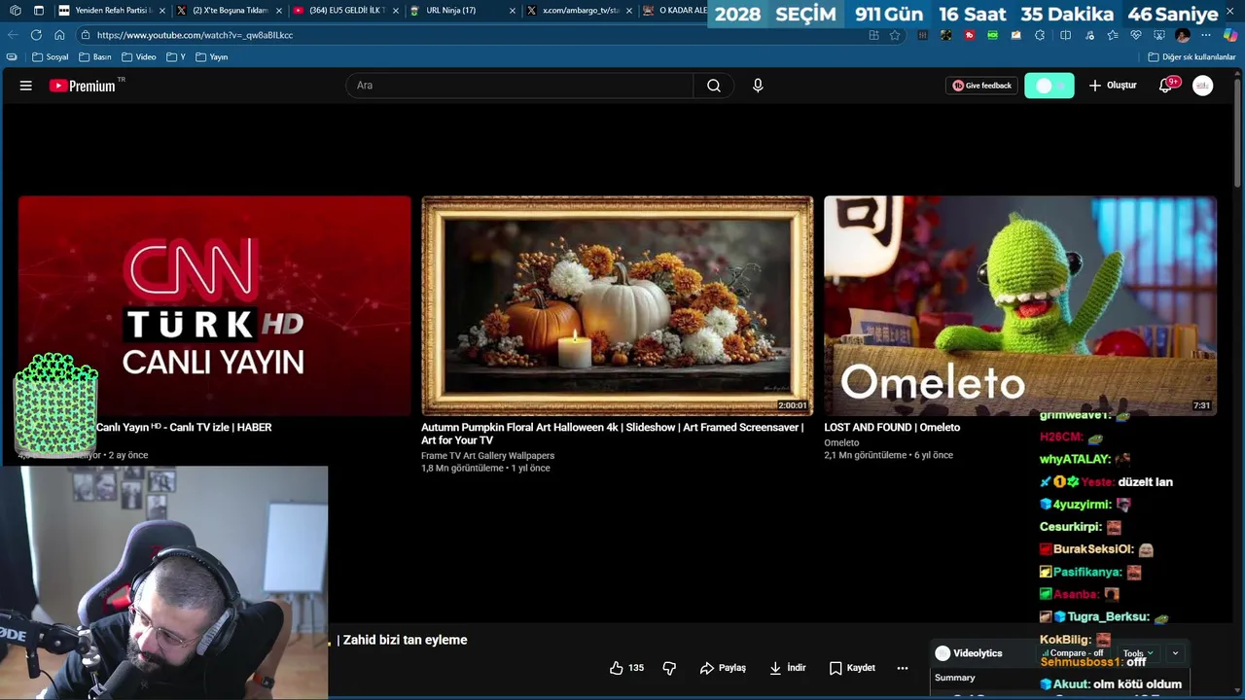The image size is (1245, 700).
Task: Click the search magnifier button
Action: tap(714, 86)
